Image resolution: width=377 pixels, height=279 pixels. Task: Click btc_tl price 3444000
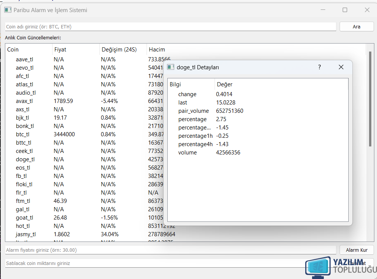[x=64, y=134]
